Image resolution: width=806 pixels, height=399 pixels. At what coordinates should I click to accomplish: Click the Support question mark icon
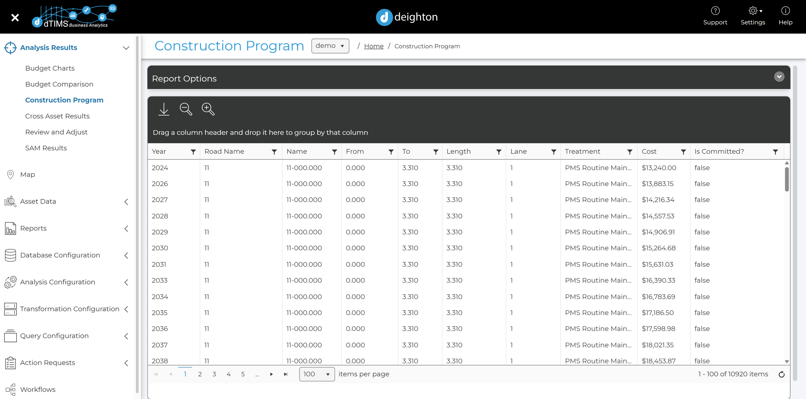715,11
